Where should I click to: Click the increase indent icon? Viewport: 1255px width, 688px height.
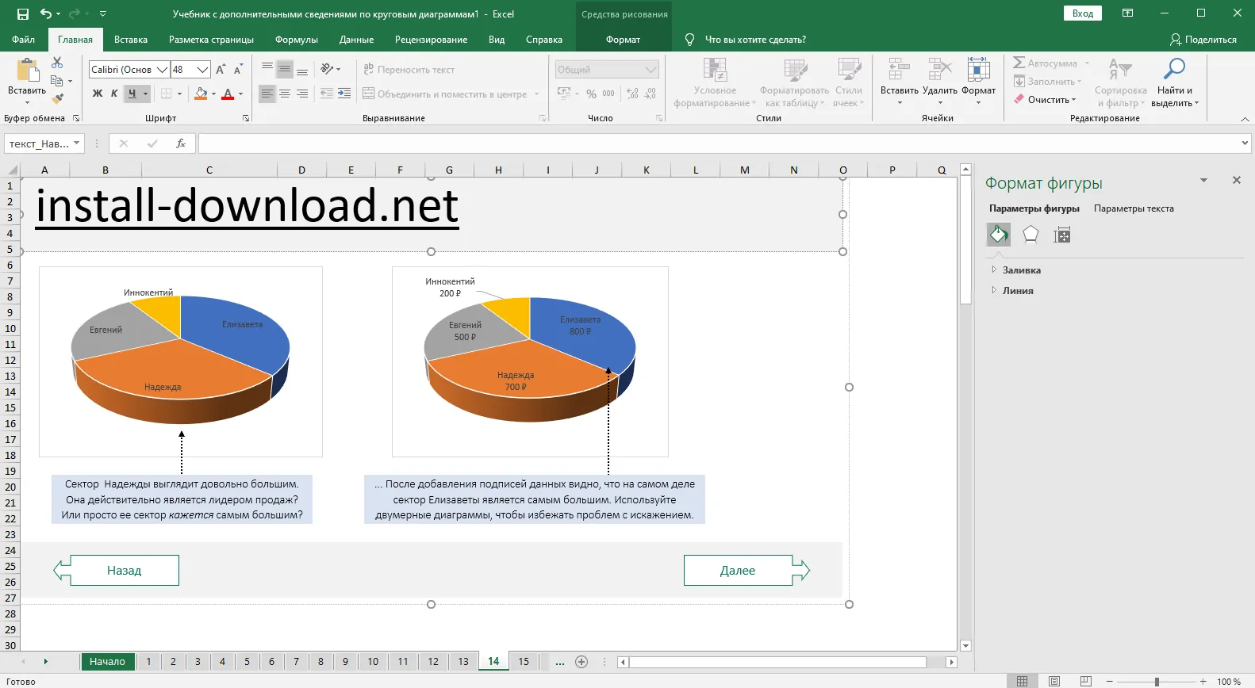tap(344, 94)
